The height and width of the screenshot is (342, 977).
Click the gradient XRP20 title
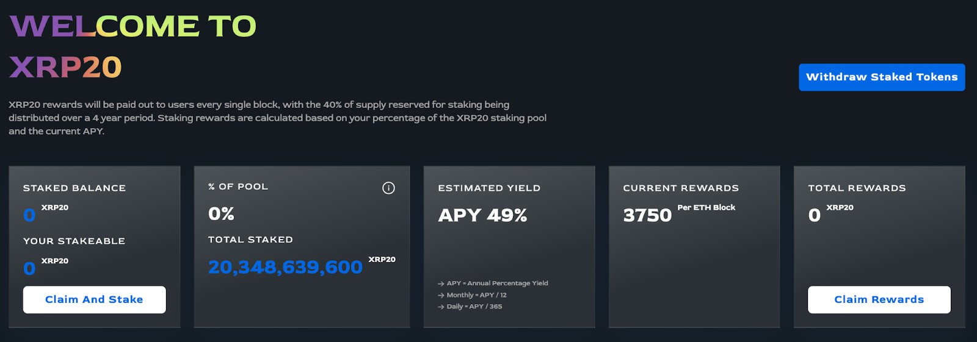tap(65, 67)
